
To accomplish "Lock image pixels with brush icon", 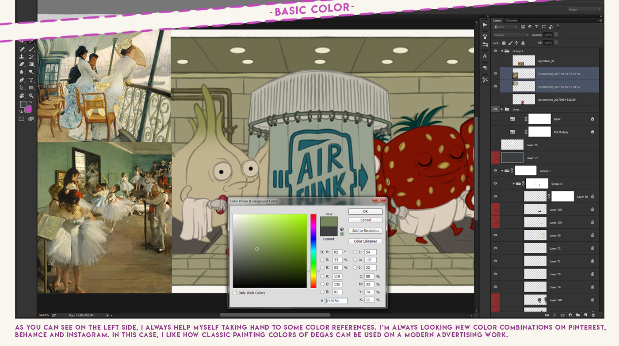I will (510, 43).
